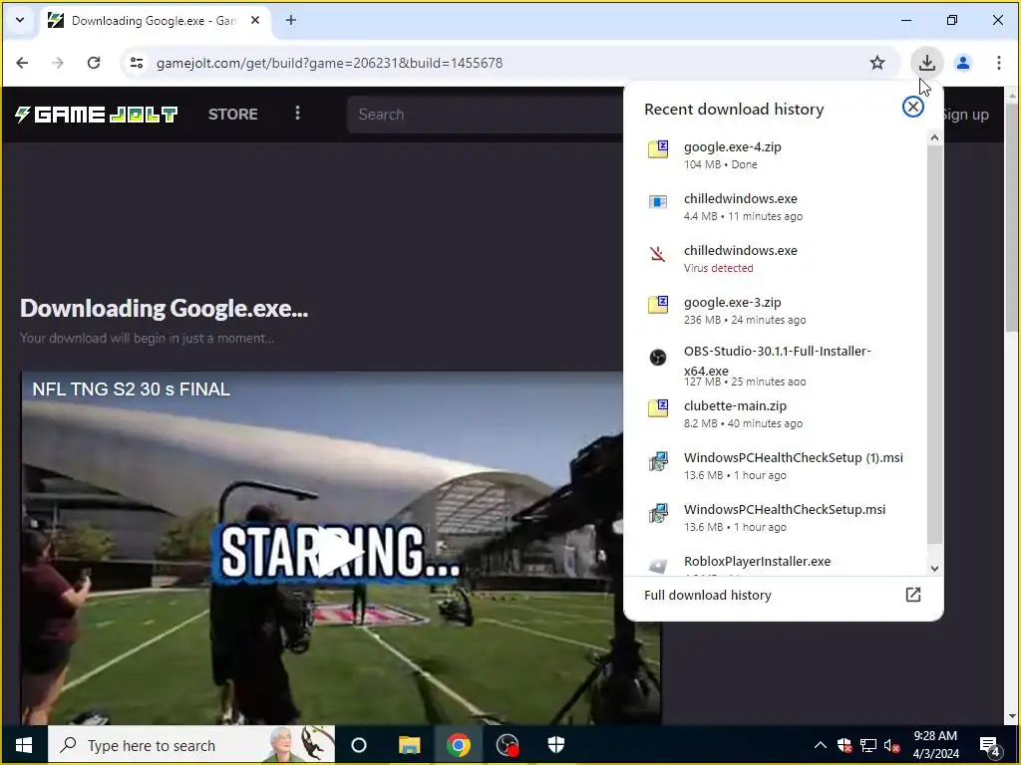Open chilledwindows.exe 4.4 MB download
The width and height of the screenshot is (1021, 765).
[775, 207]
